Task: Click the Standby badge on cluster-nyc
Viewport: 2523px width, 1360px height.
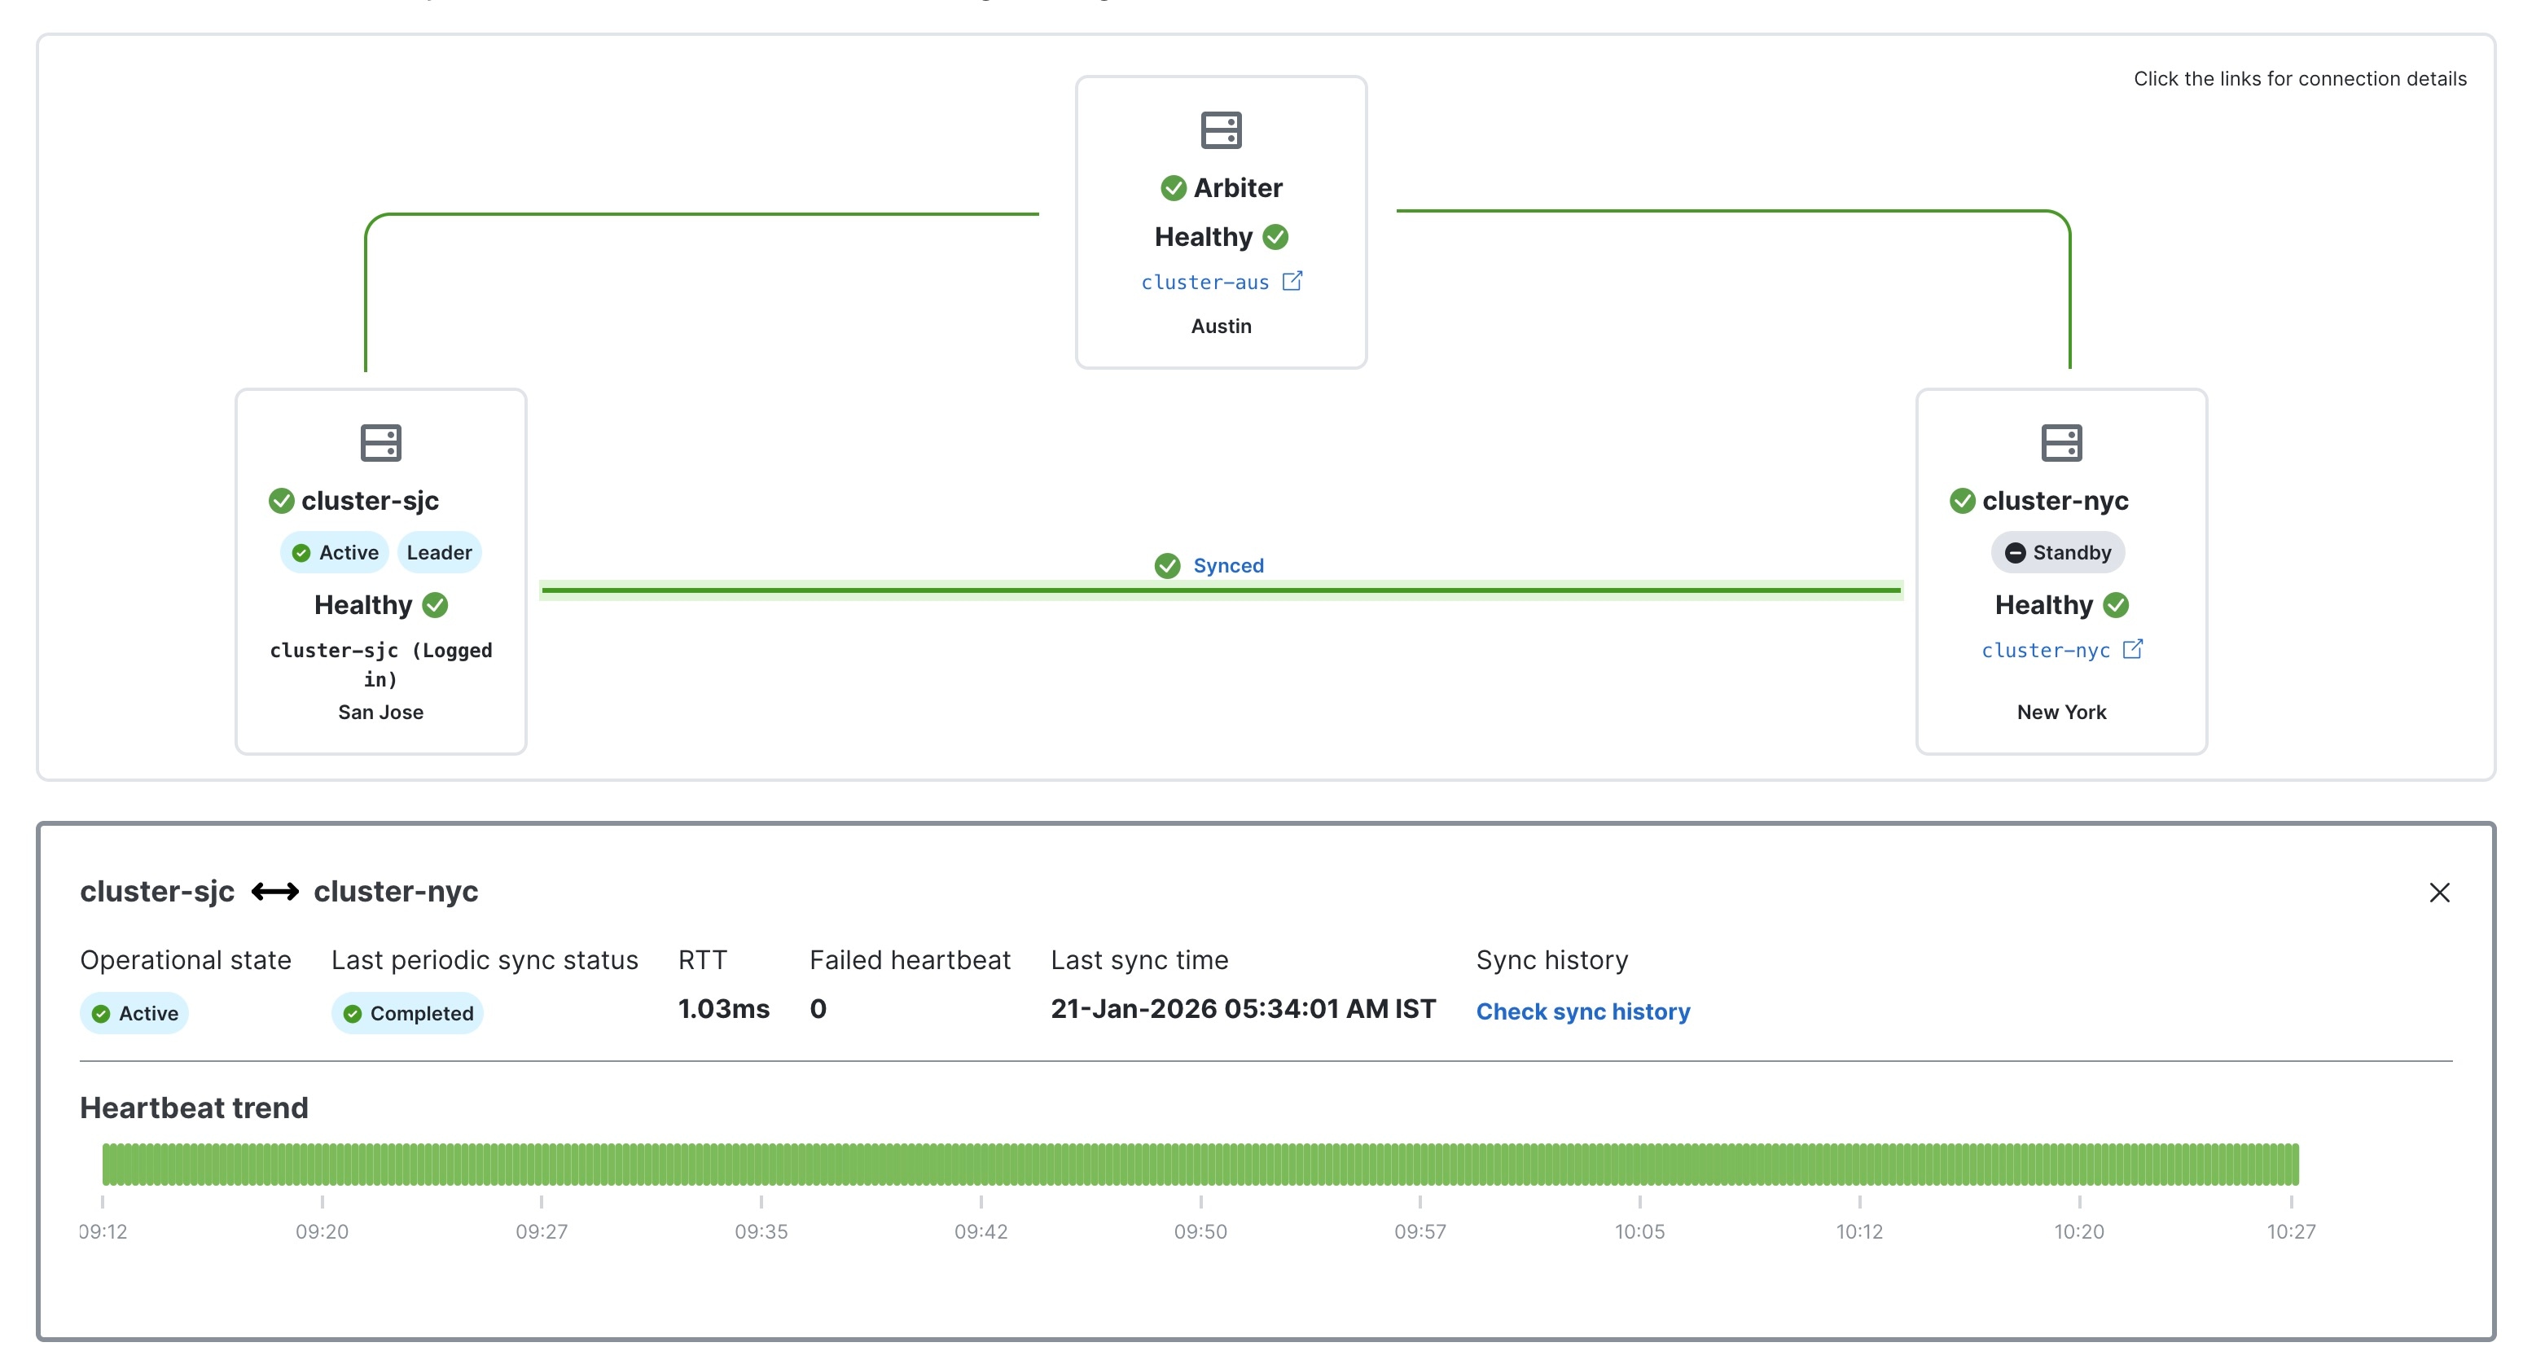Action: coord(2058,552)
